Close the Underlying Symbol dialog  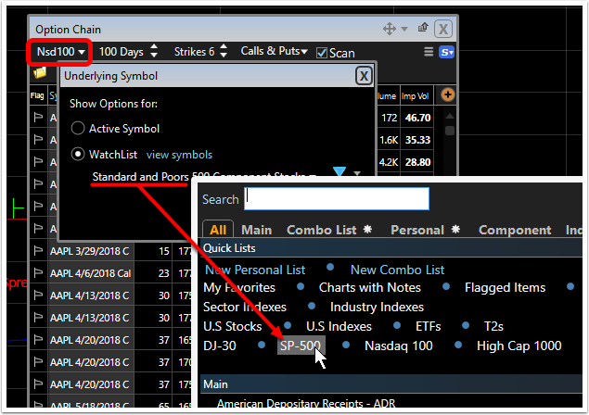click(364, 76)
